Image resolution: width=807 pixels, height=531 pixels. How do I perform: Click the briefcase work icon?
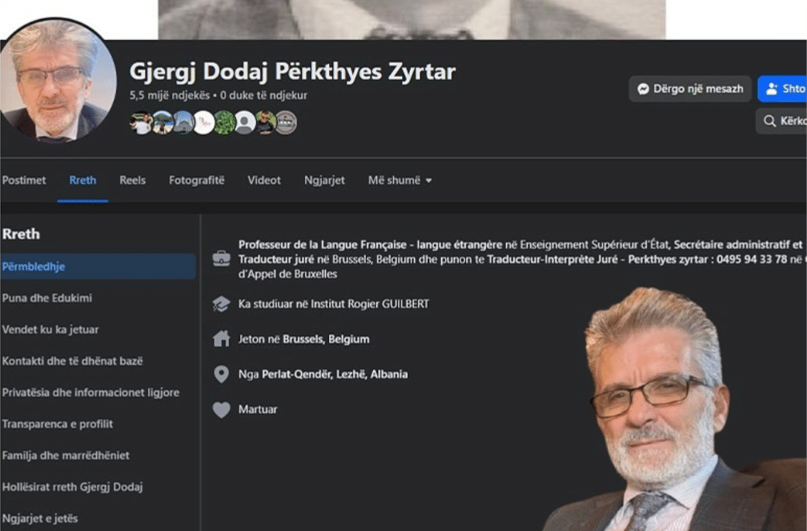pos(221,258)
